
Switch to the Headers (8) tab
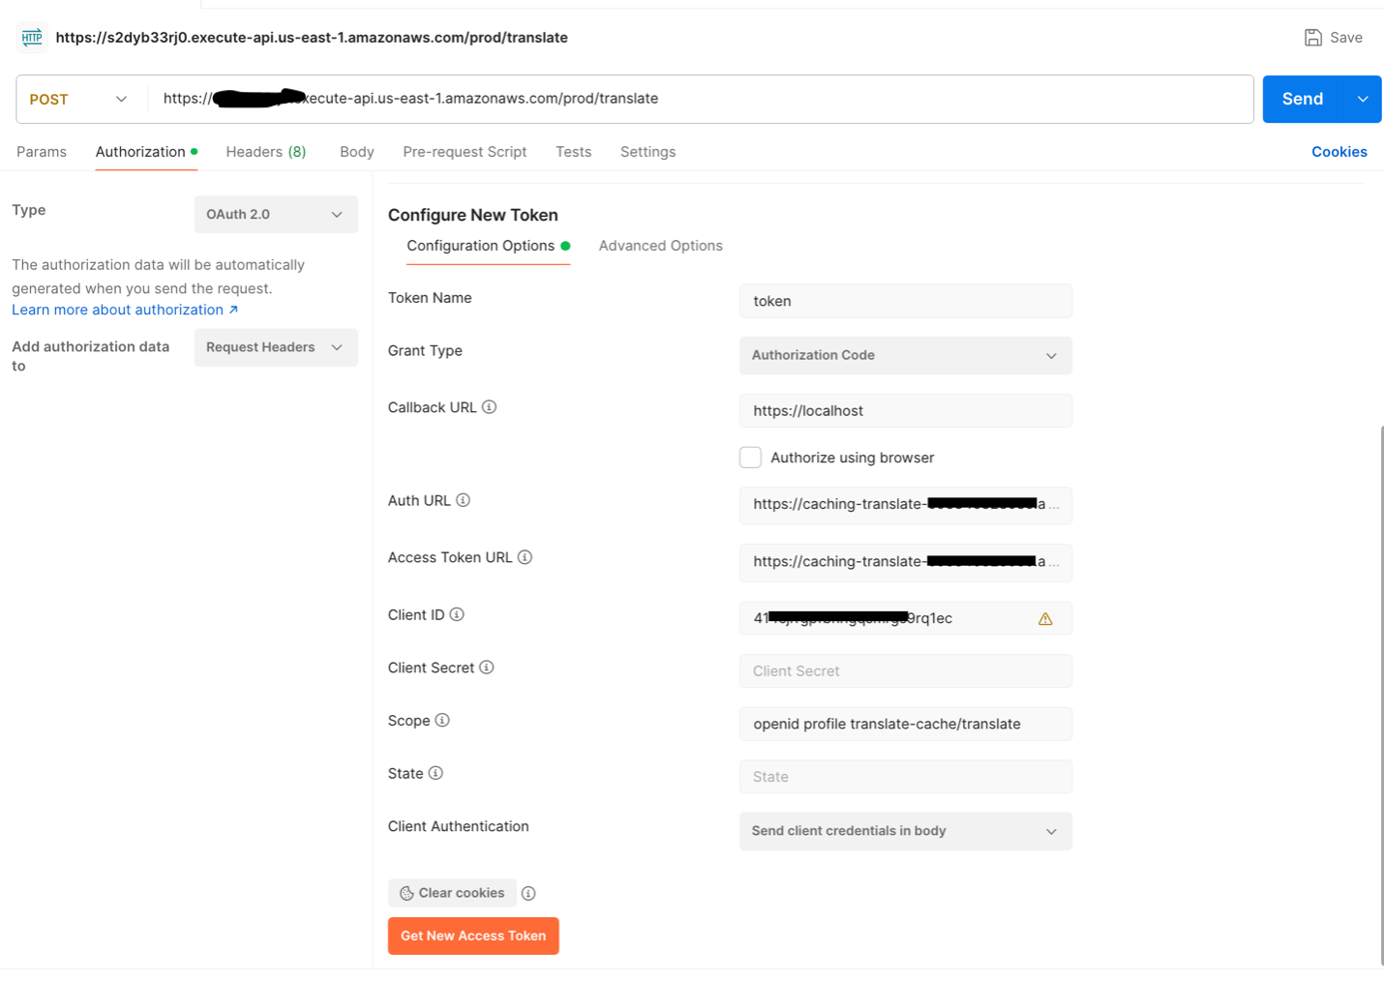pyautogui.click(x=266, y=152)
